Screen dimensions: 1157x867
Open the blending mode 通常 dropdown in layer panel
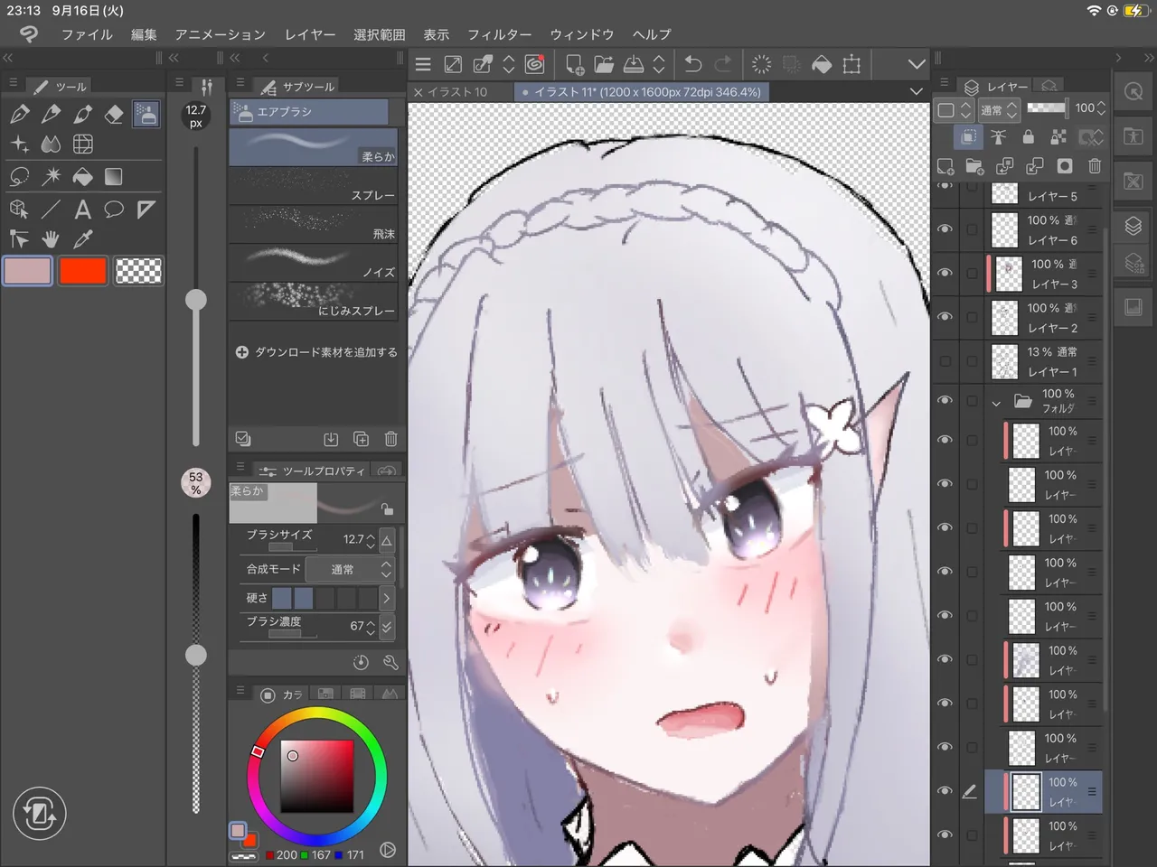tap(999, 109)
